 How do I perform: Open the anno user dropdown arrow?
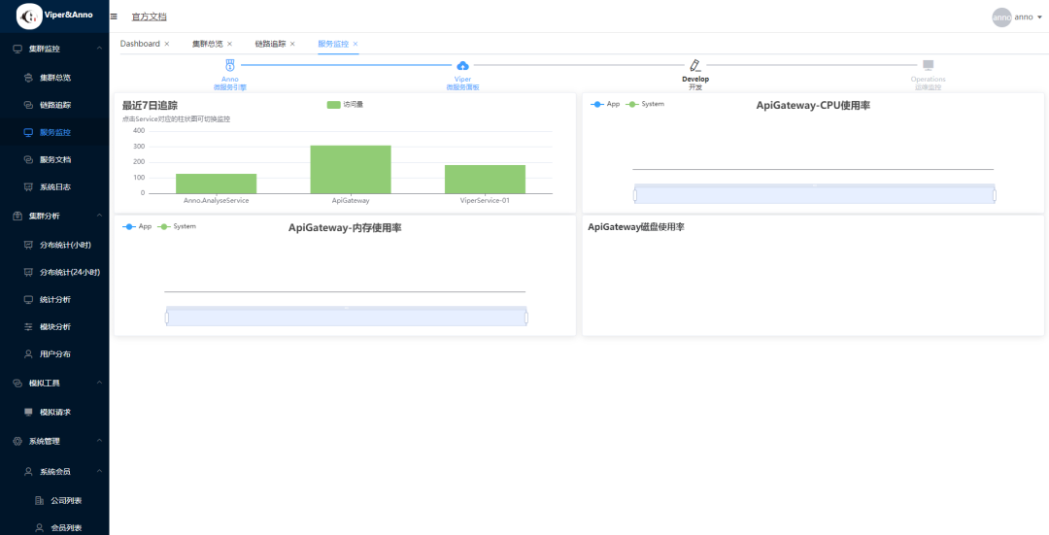tap(1039, 18)
